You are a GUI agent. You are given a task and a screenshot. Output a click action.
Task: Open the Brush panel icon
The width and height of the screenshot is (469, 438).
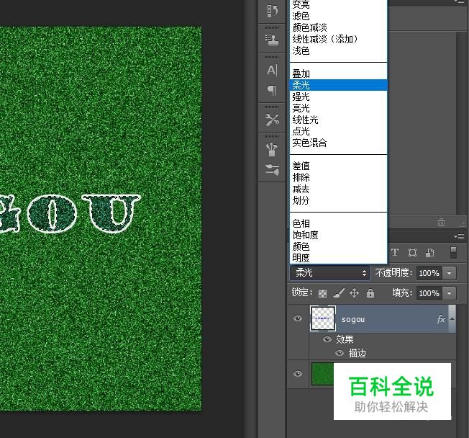click(x=272, y=149)
